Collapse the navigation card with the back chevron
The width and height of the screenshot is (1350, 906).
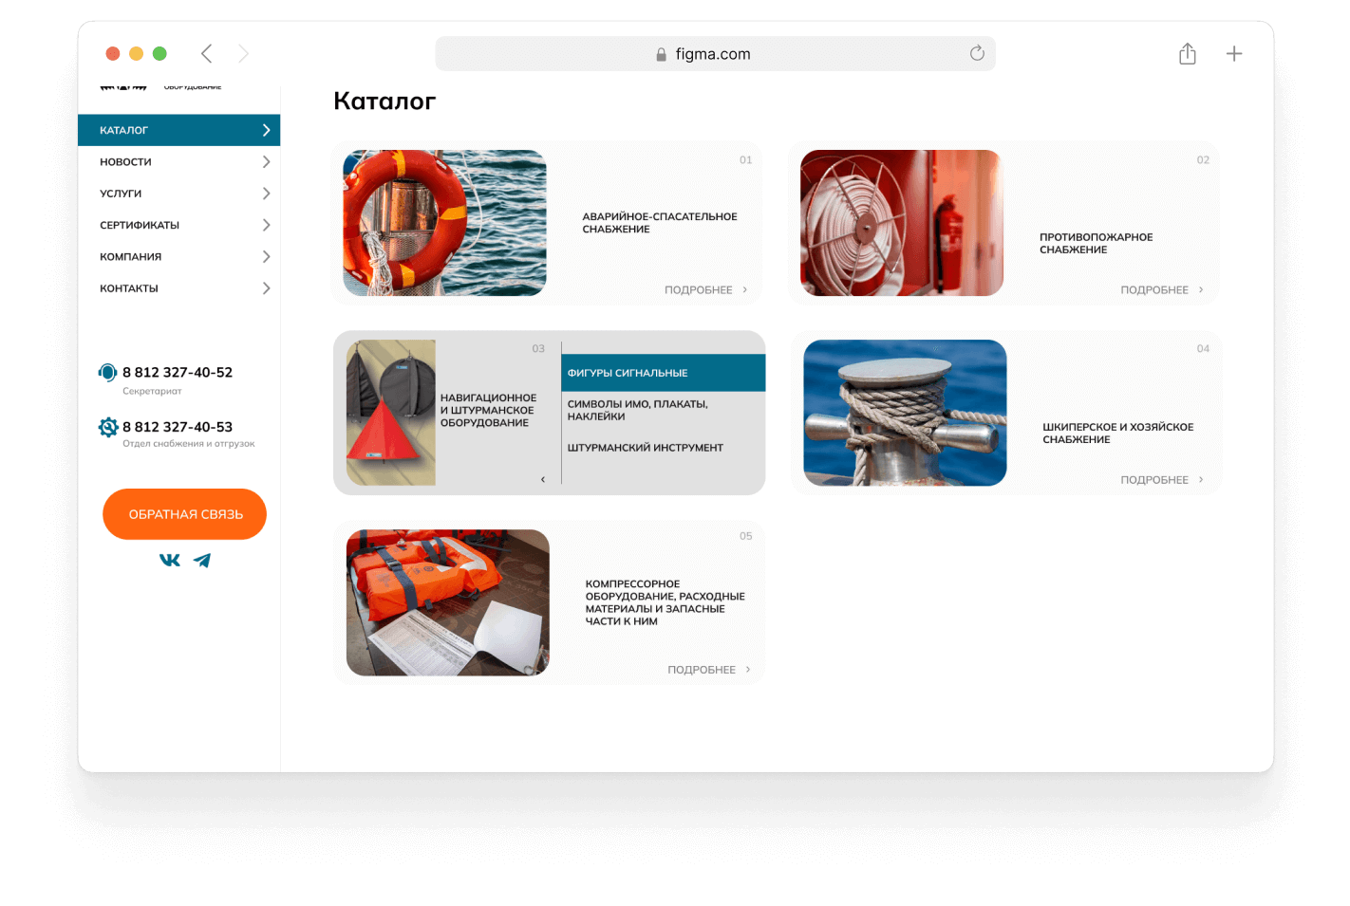click(543, 479)
